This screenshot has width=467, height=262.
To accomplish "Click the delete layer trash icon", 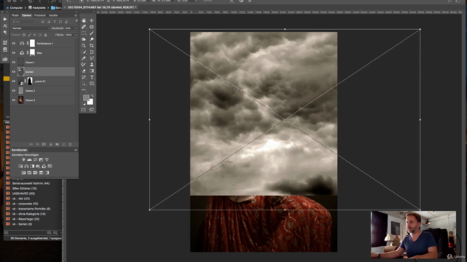I will [x=70, y=144].
